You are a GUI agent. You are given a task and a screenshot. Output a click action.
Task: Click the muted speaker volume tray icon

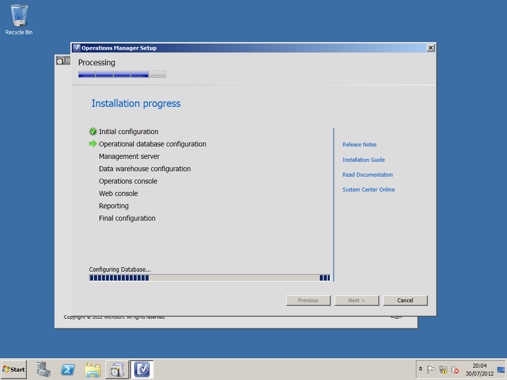tap(455, 369)
